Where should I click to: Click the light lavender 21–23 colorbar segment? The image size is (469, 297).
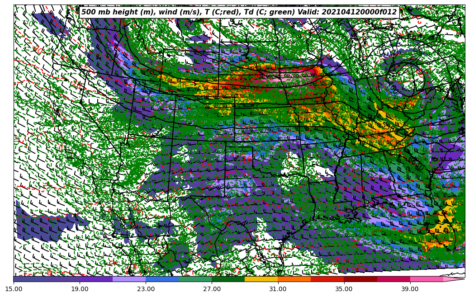[129, 279]
